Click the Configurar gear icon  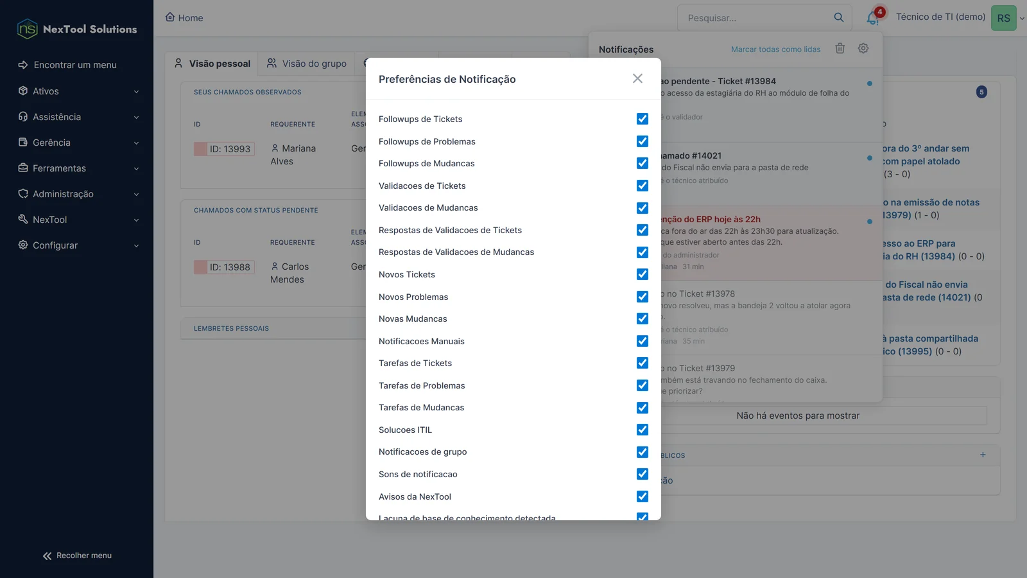tap(23, 245)
